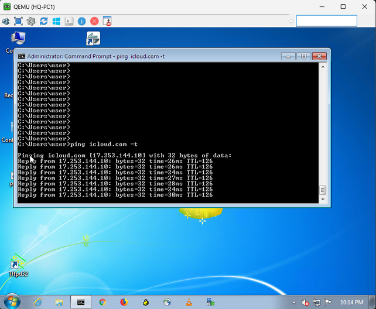The height and width of the screenshot is (309, 376).
Task: Open Google Chrome from the taskbar
Action: pos(102,302)
